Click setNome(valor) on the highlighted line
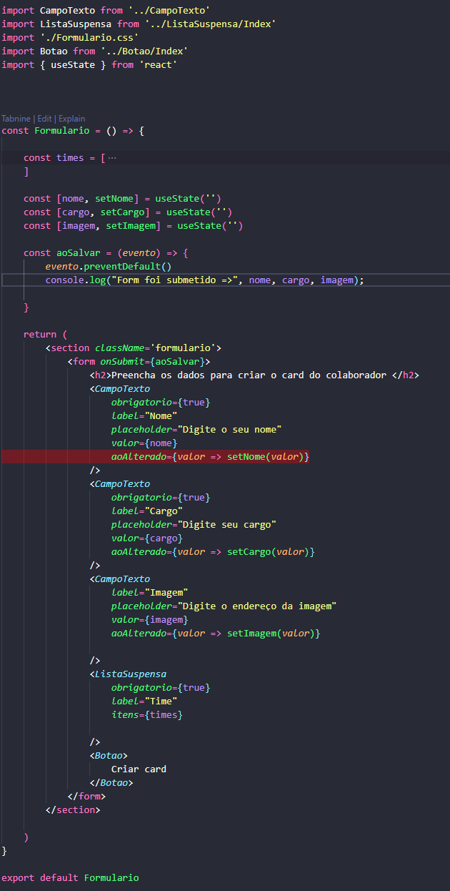The image size is (450, 891). [265, 457]
